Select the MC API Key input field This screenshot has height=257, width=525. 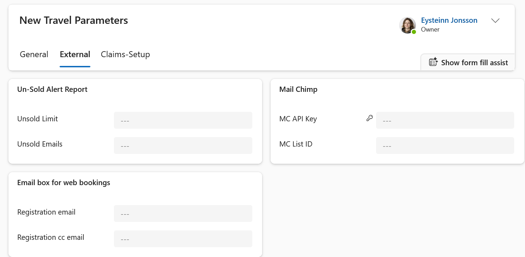coord(445,120)
